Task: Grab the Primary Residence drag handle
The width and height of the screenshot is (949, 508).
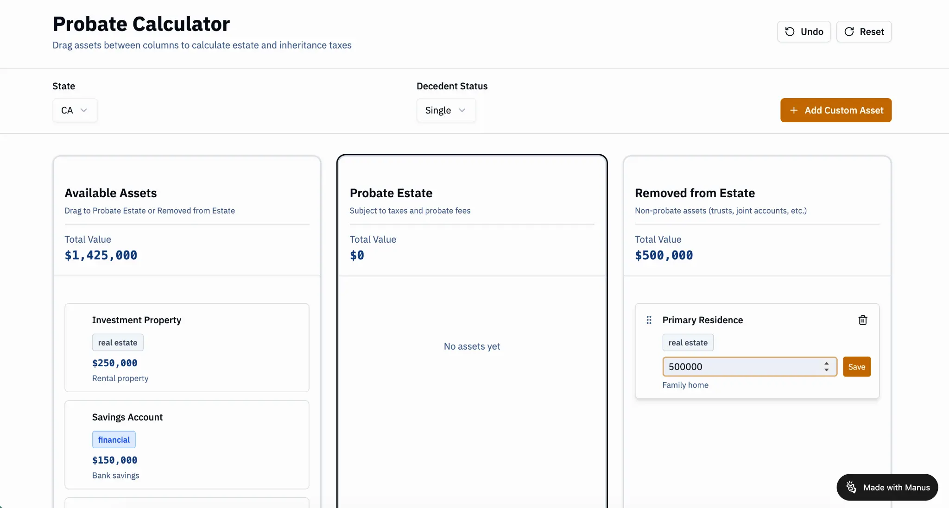Action: pos(649,320)
